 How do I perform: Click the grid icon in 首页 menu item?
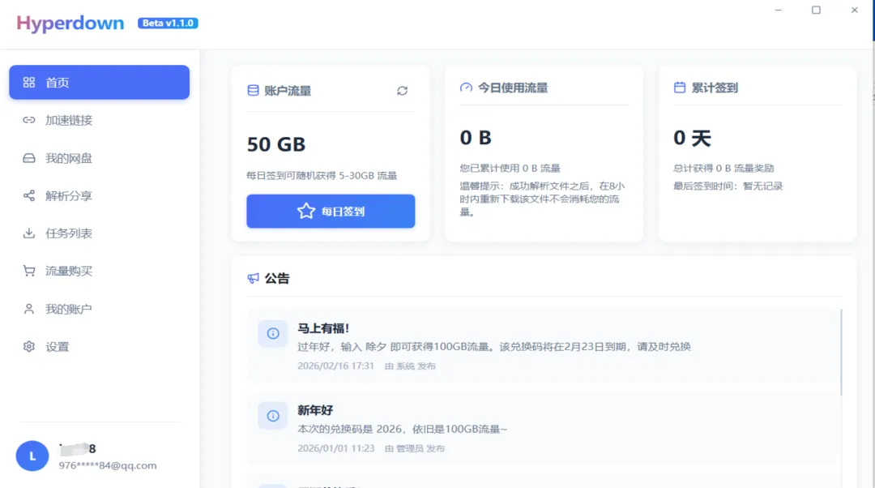click(x=29, y=82)
